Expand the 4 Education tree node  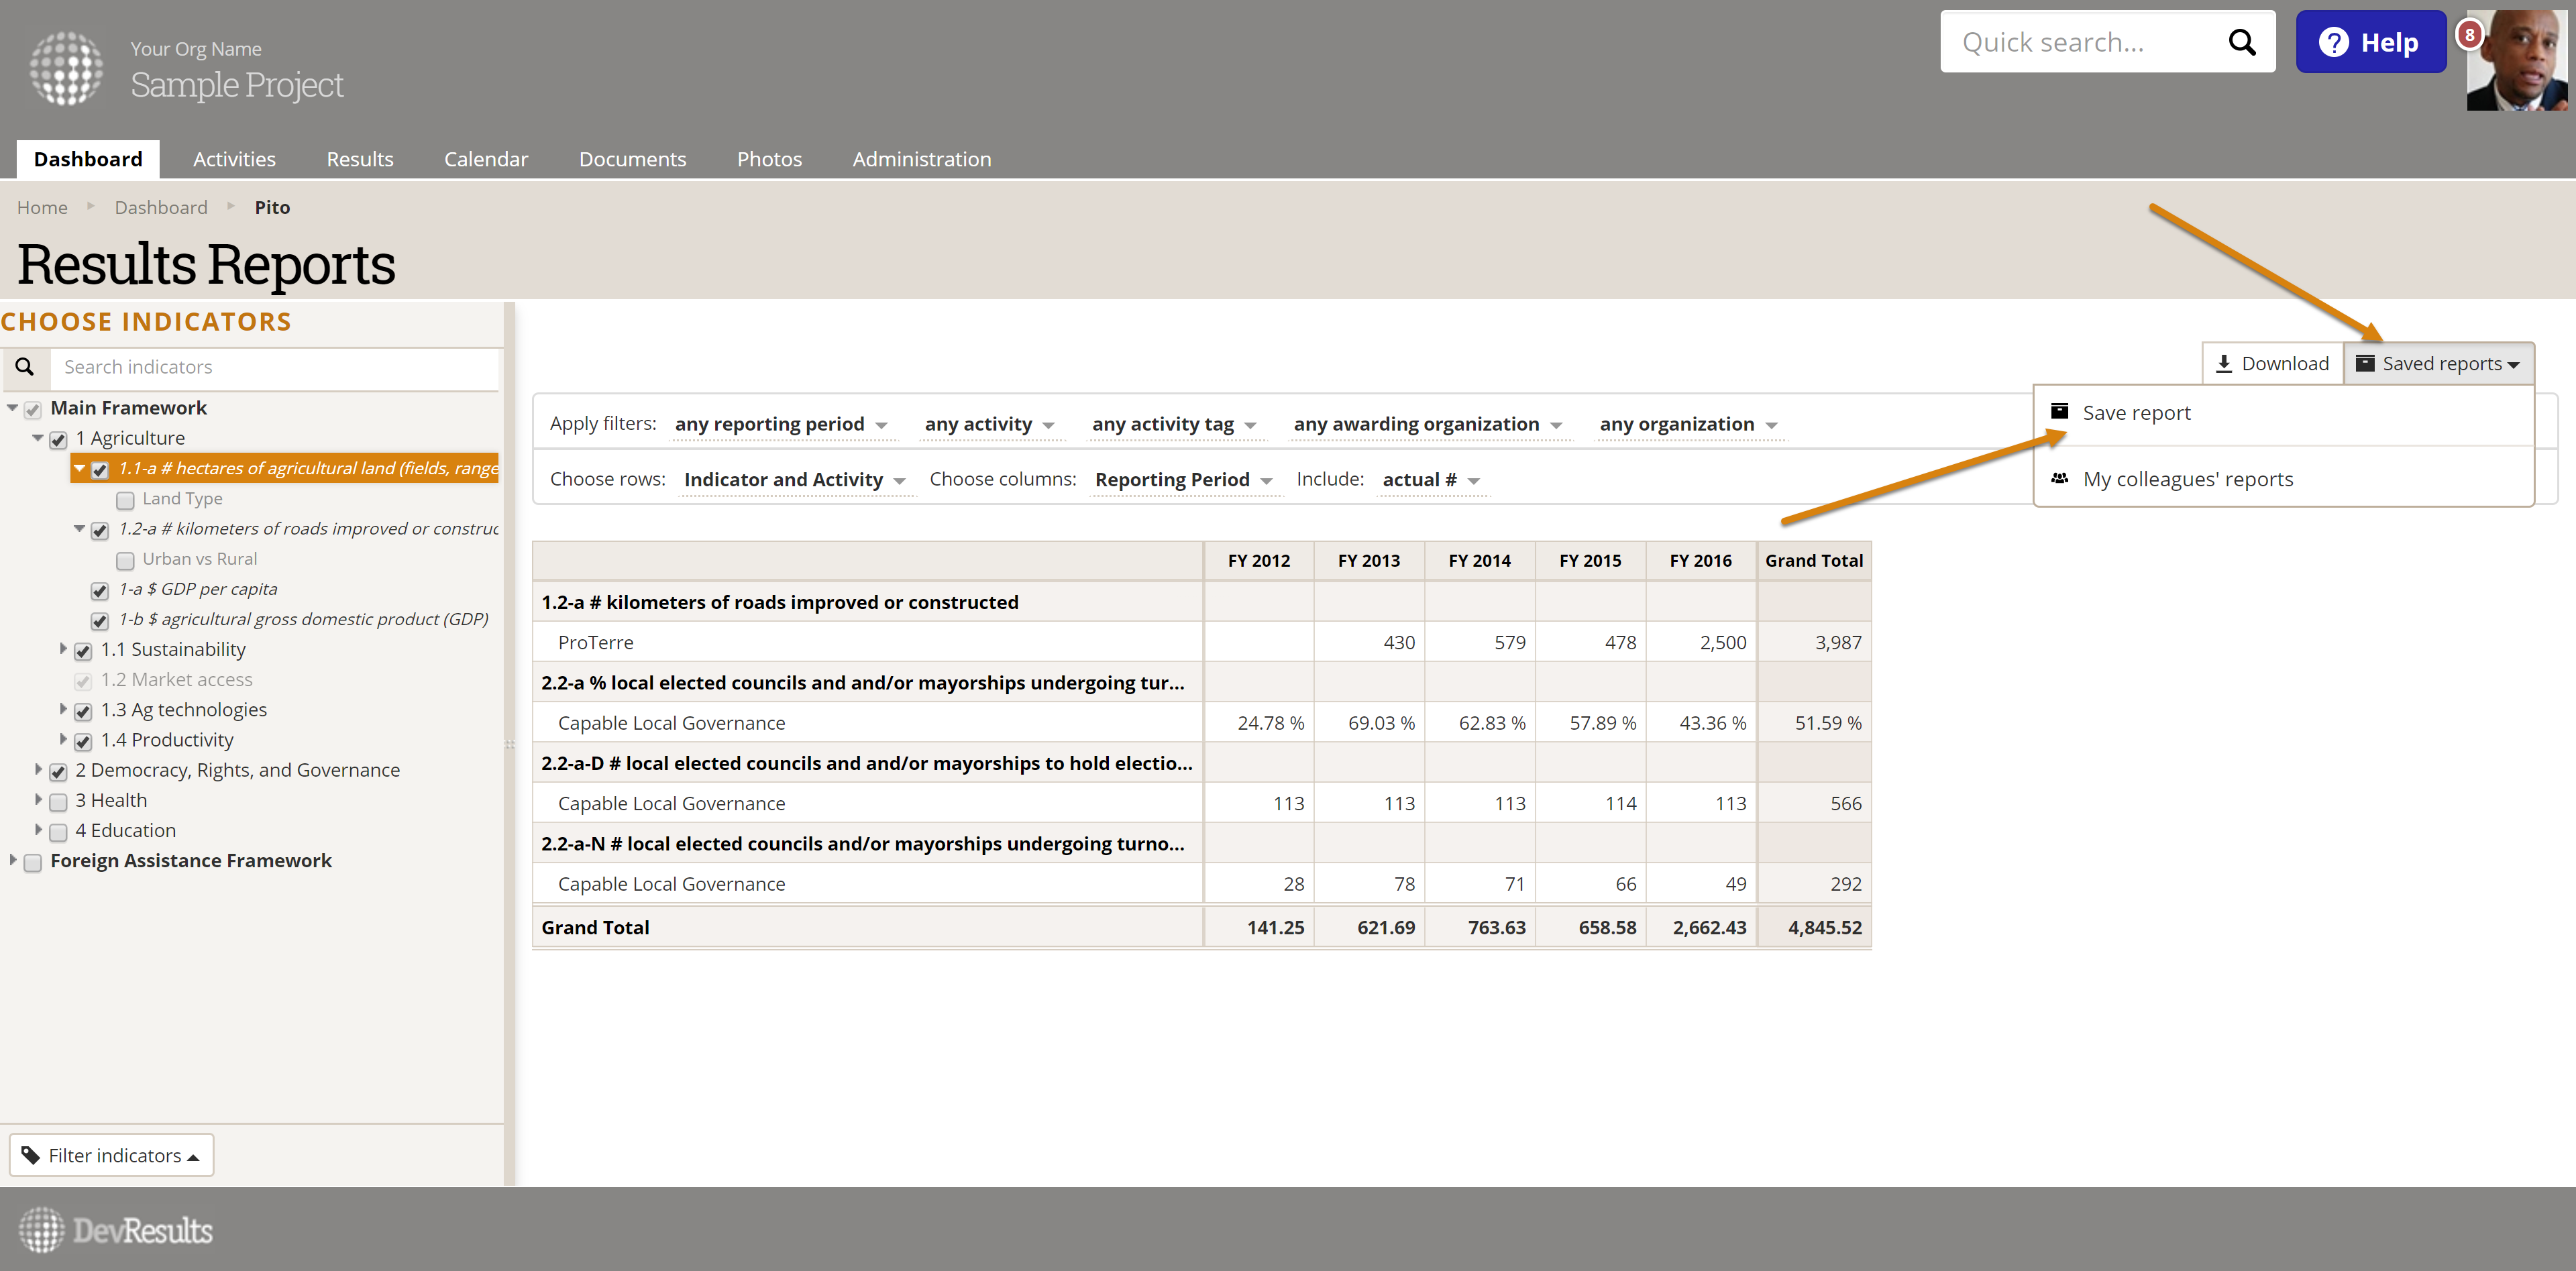click(38, 830)
